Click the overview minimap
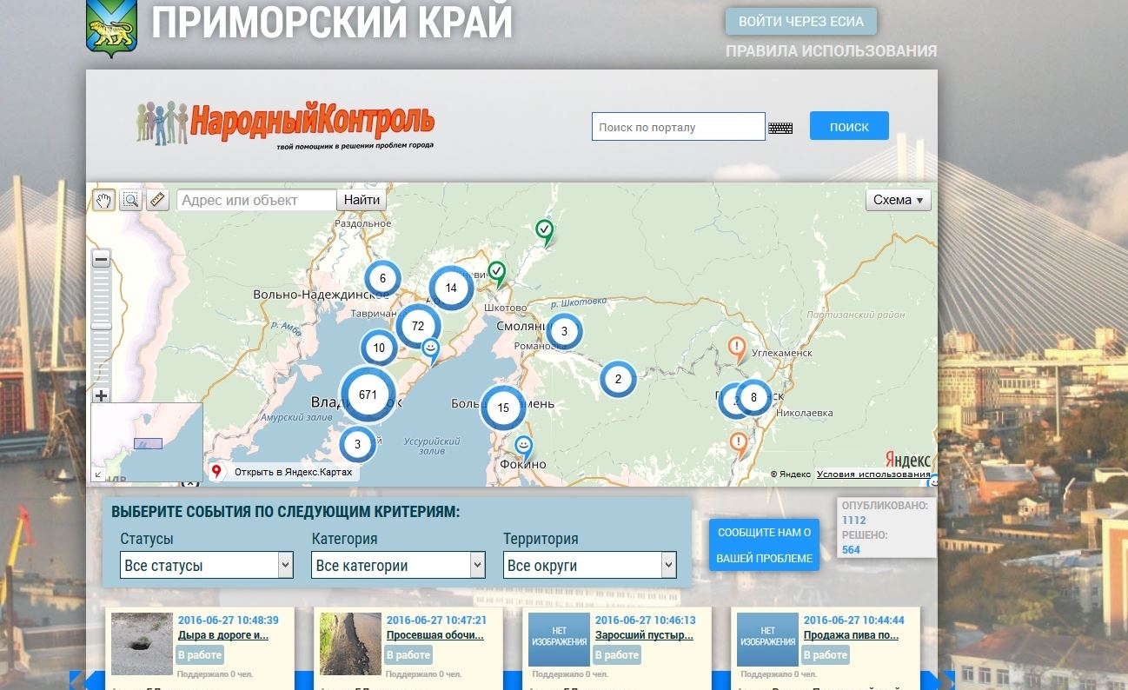 pyautogui.click(x=147, y=441)
